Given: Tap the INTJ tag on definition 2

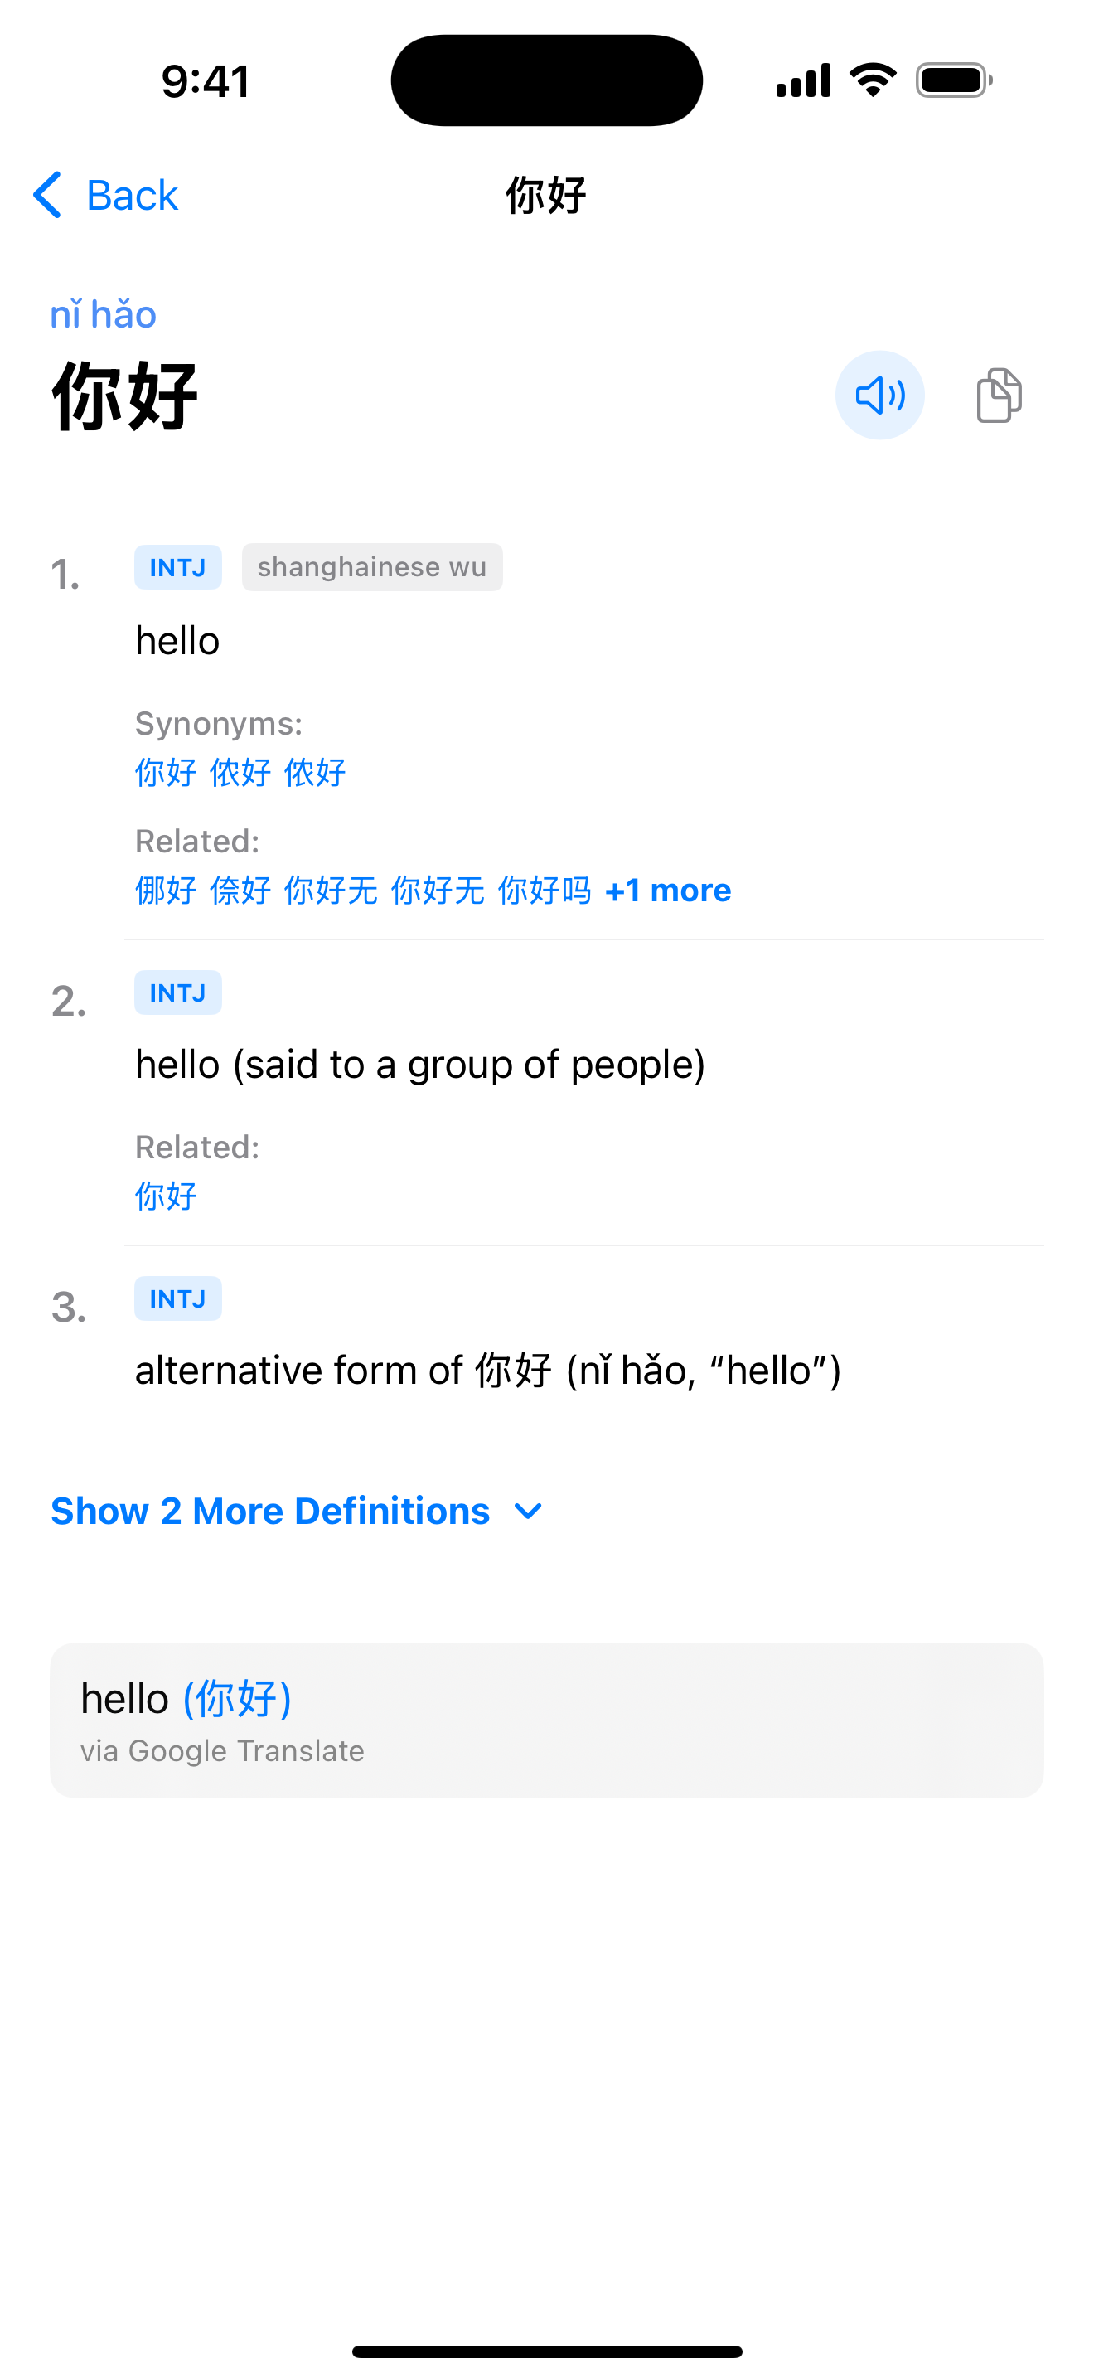Looking at the screenshot, I should 177,992.
